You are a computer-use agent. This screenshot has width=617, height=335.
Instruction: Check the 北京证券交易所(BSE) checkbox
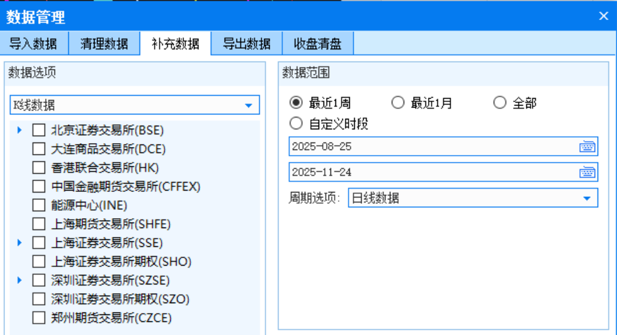[39, 131]
